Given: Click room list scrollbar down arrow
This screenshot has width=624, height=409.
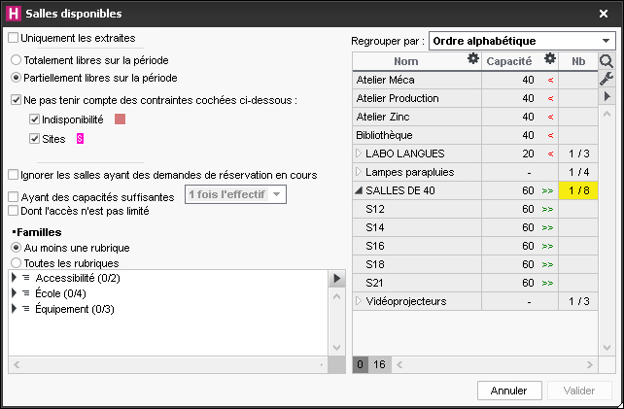Looking at the screenshot, I should click(x=607, y=348).
